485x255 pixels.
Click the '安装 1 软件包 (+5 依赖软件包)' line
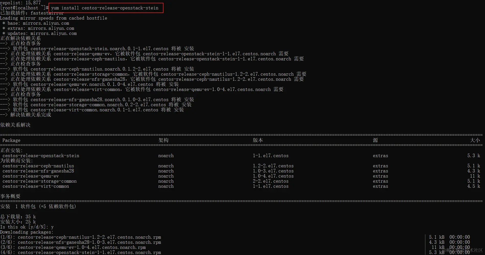[x=38, y=207]
